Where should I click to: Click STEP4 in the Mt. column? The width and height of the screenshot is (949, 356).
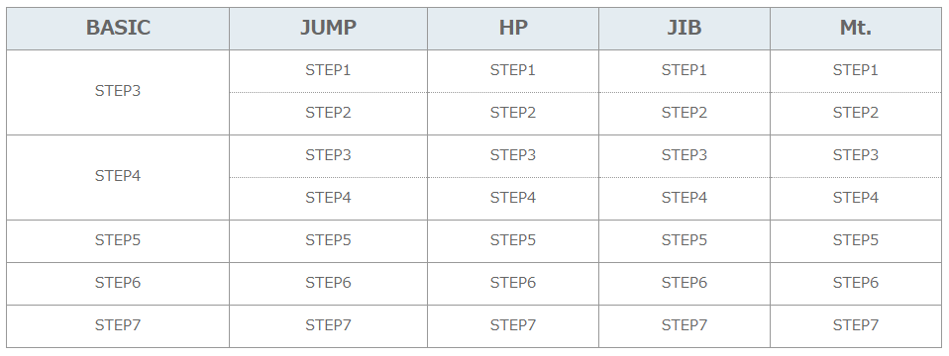pos(856,198)
